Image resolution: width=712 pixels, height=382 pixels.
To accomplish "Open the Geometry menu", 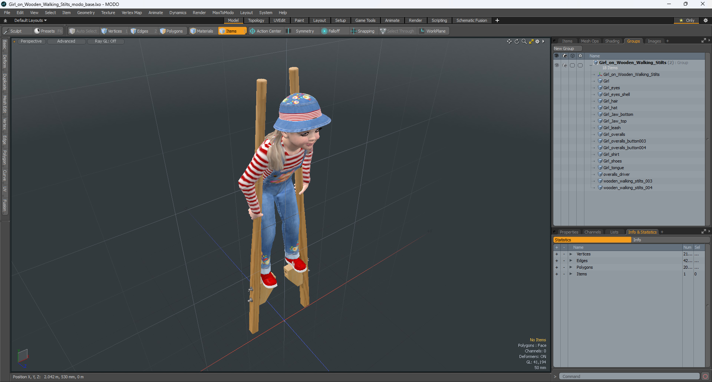I will (x=86, y=13).
